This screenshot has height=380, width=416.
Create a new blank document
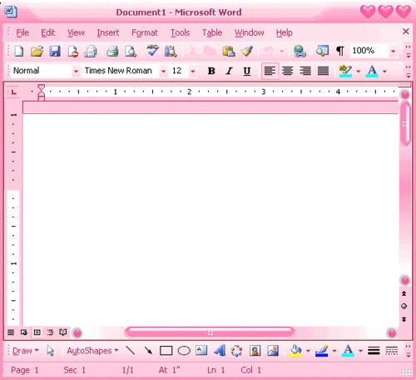click(19, 52)
